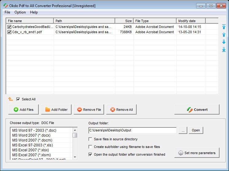
Task: Enable Save files in source directory
Action: tap(90, 139)
